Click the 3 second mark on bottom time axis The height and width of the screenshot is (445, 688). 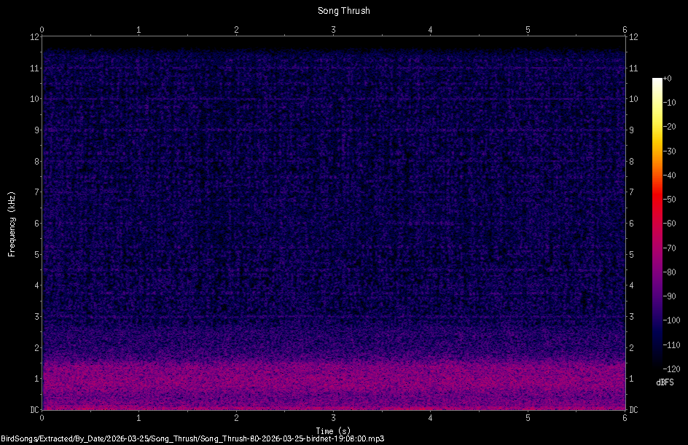pyautogui.click(x=333, y=418)
